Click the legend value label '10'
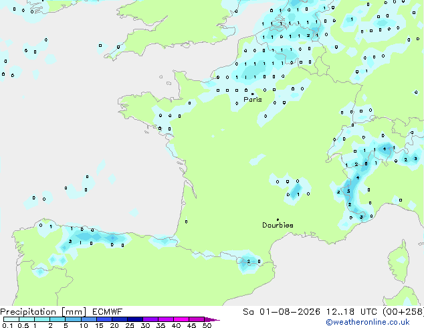424x328 pixels. click(x=84, y=325)
